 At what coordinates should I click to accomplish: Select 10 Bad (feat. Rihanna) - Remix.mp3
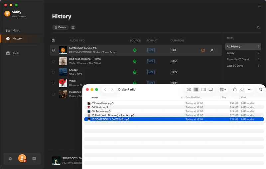174,115
